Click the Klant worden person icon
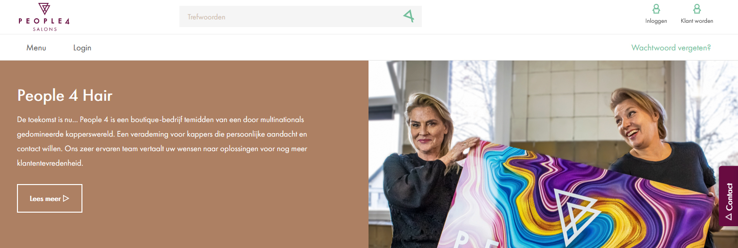Image resolution: width=738 pixels, height=248 pixels. (697, 9)
